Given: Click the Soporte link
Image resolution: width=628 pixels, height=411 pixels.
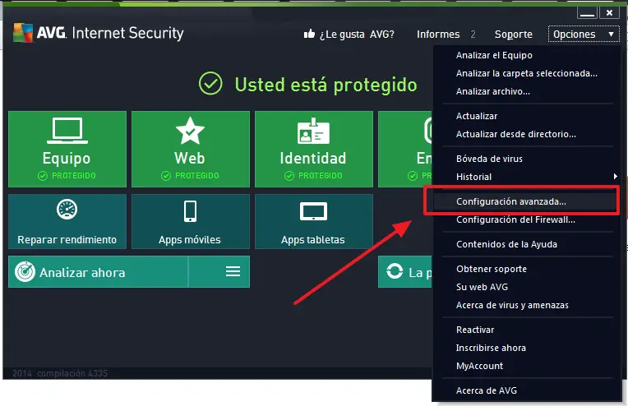Looking at the screenshot, I should (x=514, y=35).
